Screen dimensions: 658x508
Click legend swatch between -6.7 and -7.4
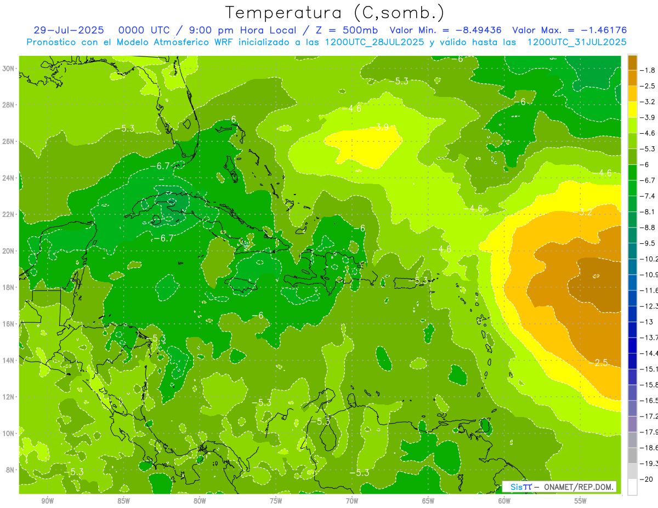click(x=632, y=188)
